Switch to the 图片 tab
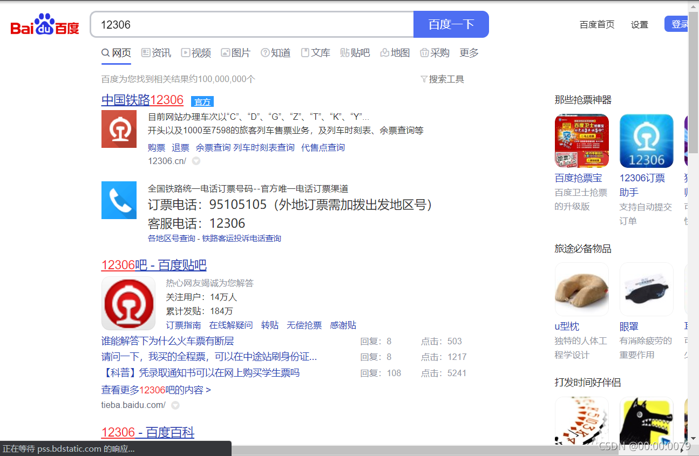The image size is (699, 456). [x=236, y=53]
